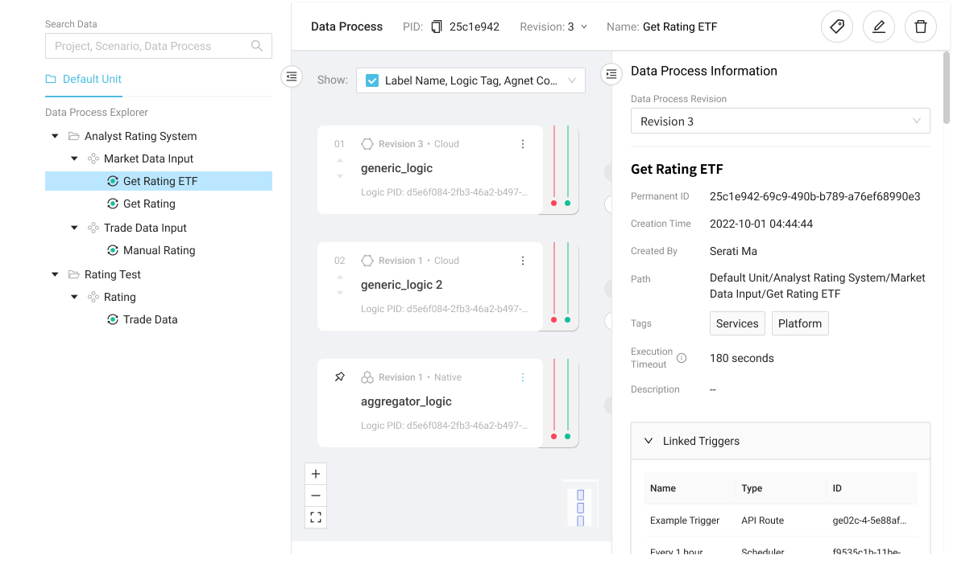Click the Search Data input field
Screen dimensions: 974x580
tap(150, 46)
